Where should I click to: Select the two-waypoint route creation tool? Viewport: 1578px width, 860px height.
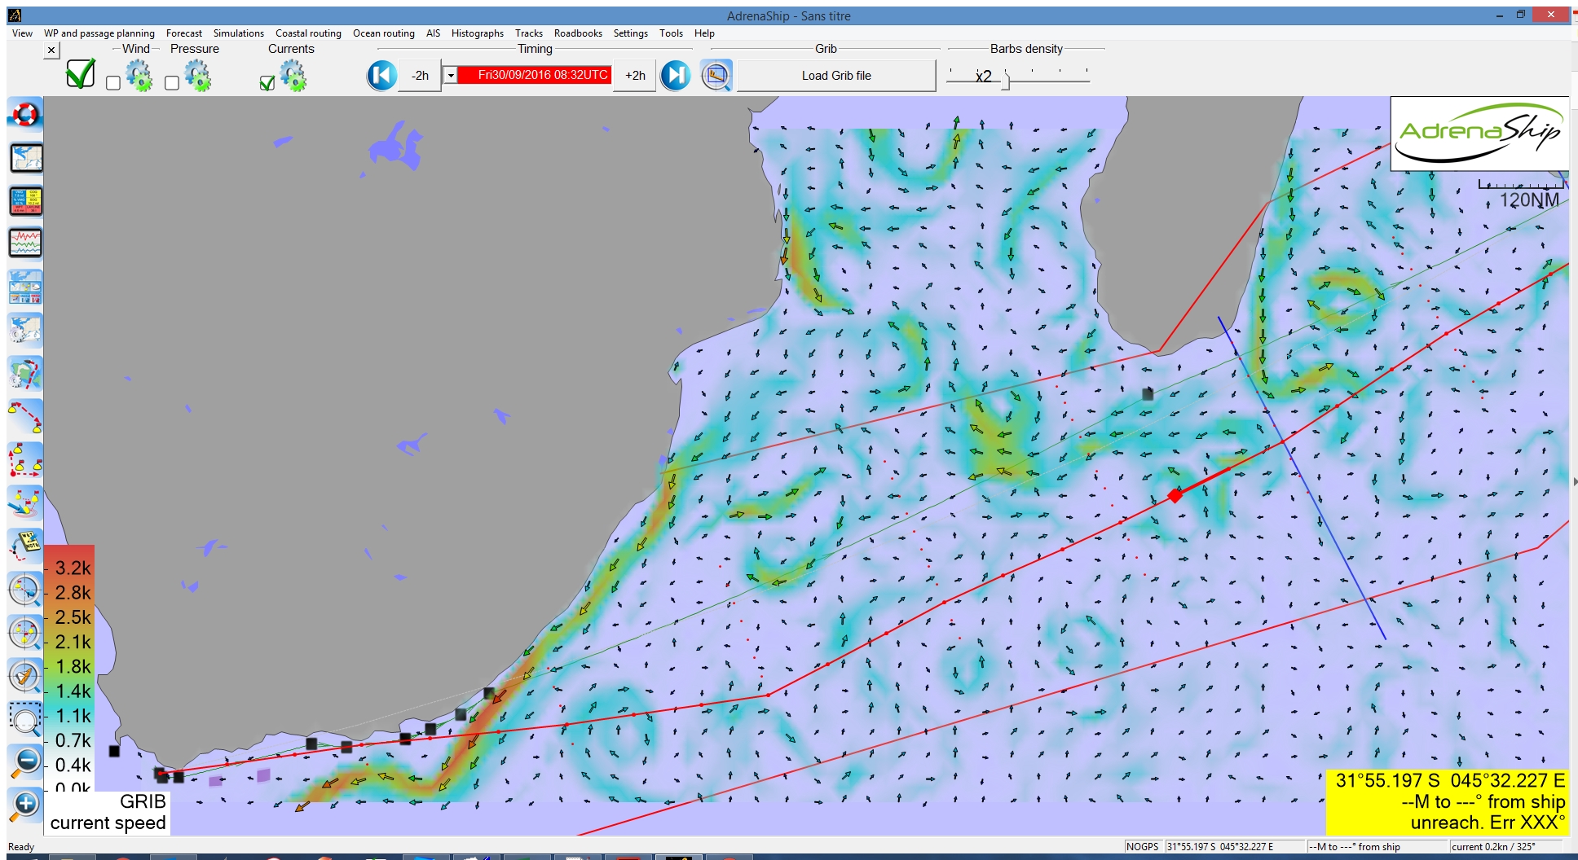tap(25, 416)
